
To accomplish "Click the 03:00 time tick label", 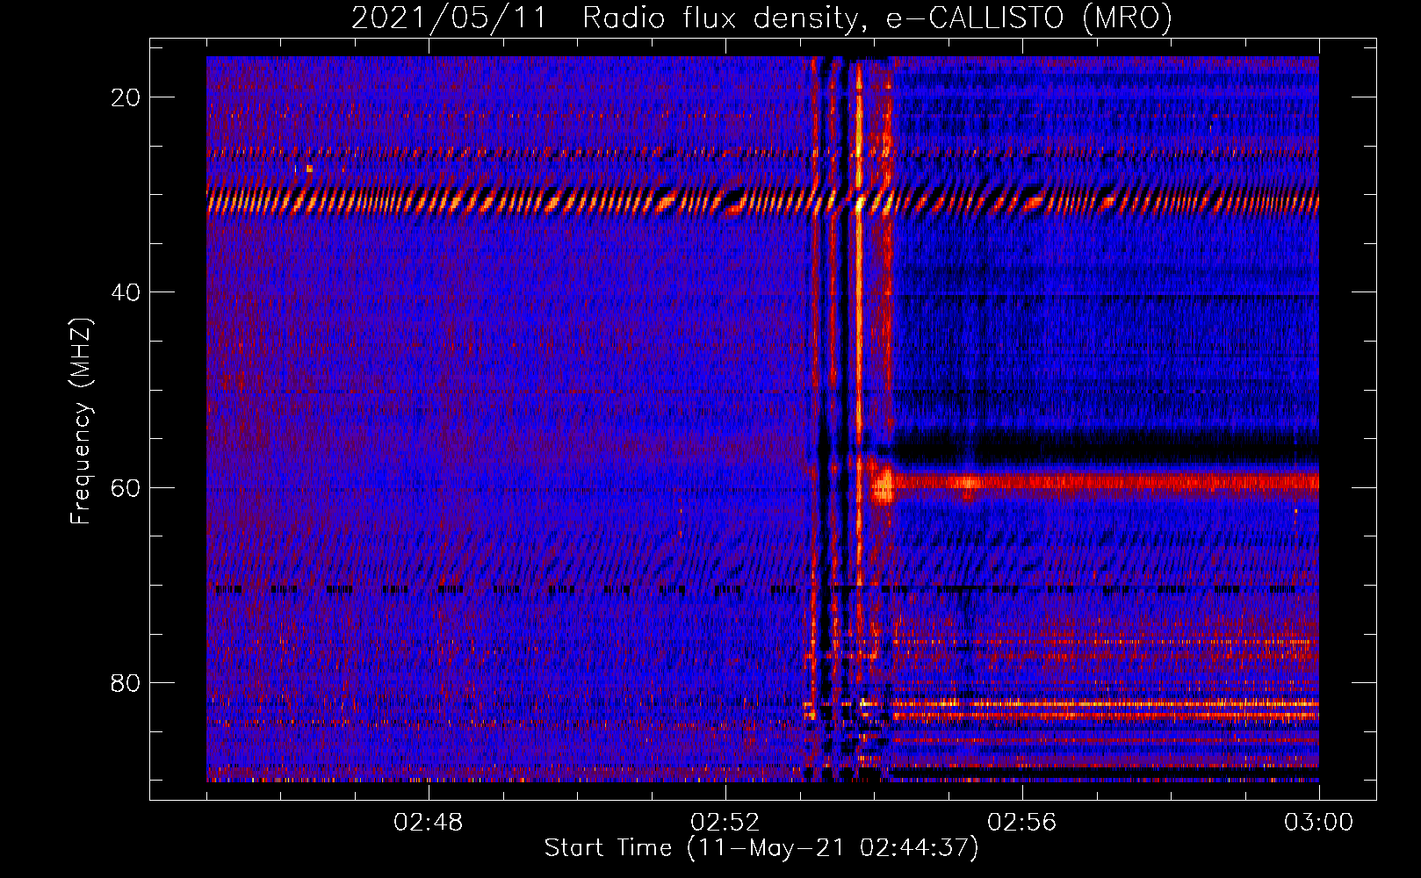I will 1319,823.
